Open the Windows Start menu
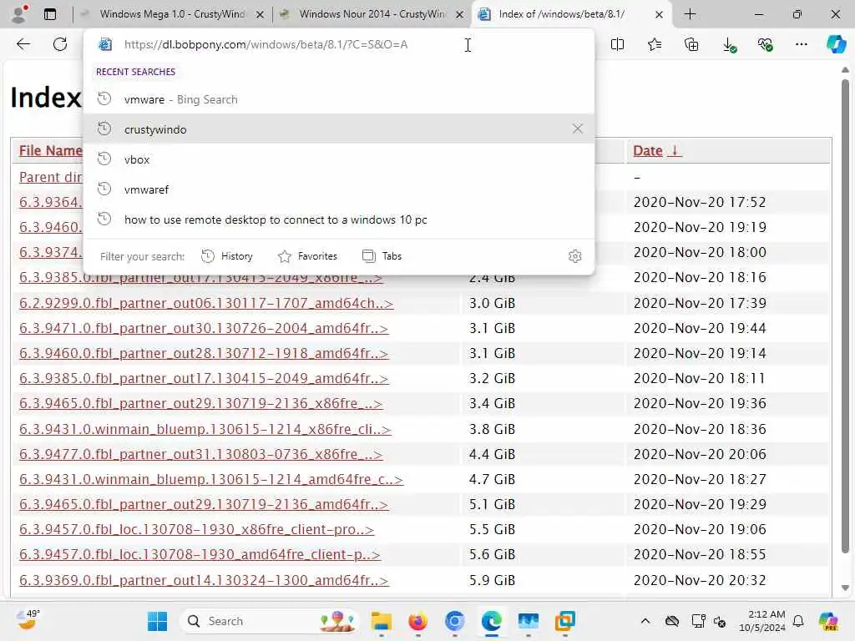 click(x=158, y=621)
